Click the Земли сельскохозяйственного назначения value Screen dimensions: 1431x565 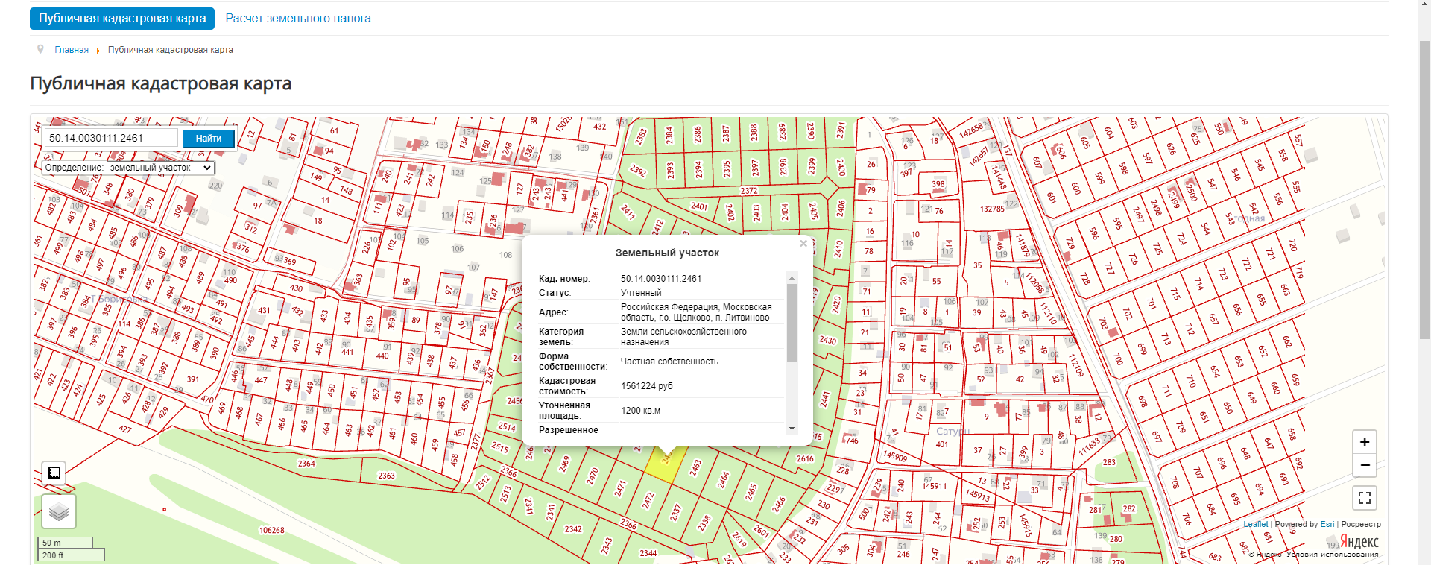click(683, 337)
